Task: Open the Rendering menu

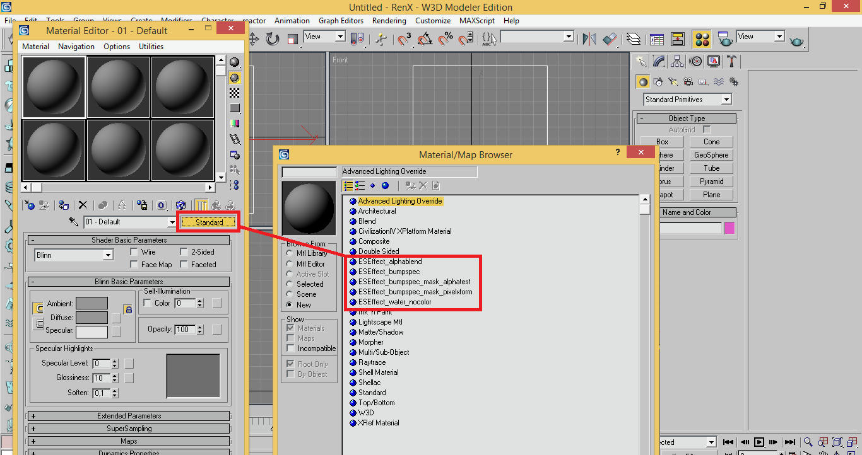Action: (389, 21)
